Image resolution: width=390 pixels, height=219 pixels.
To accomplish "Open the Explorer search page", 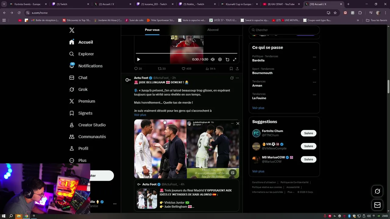I will 82,54.
